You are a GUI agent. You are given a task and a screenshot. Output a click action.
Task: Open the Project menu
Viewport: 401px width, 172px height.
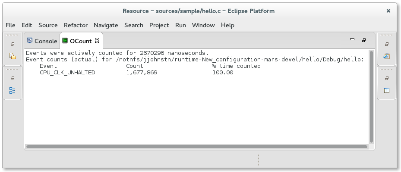point(159,25)
